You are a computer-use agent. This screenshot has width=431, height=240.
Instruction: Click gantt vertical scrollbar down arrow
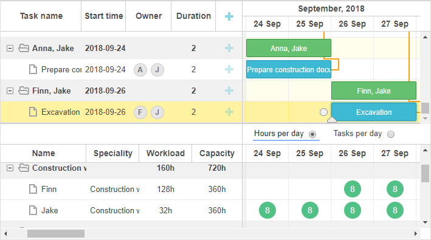coord(426,118)
